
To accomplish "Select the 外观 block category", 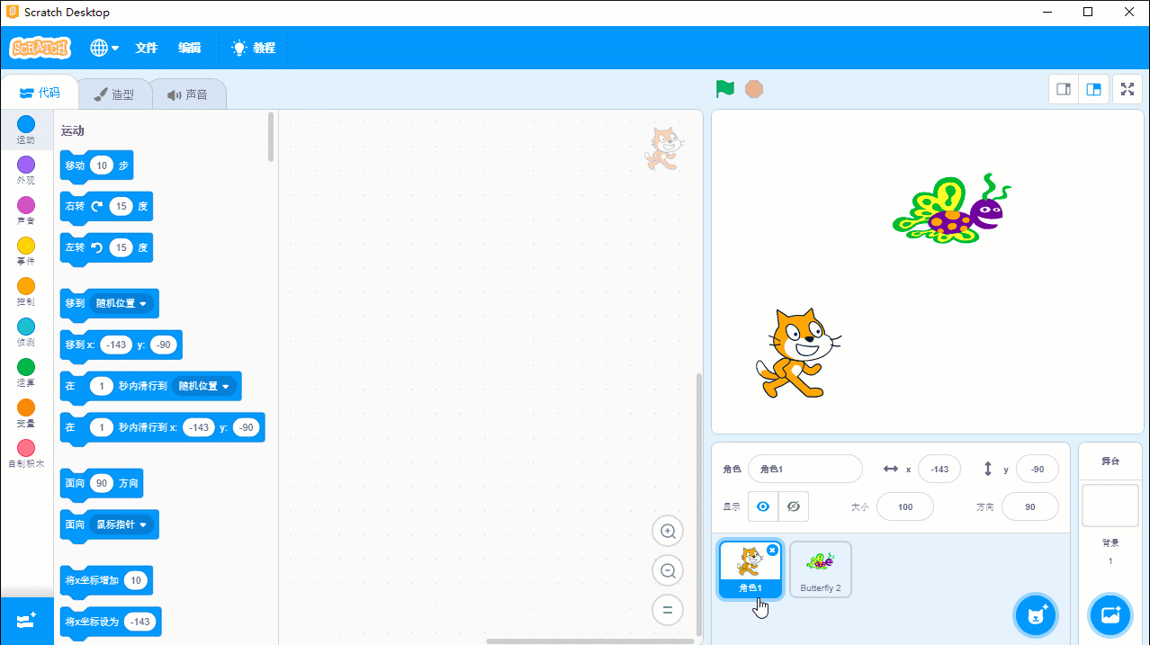I will (26, 170).
